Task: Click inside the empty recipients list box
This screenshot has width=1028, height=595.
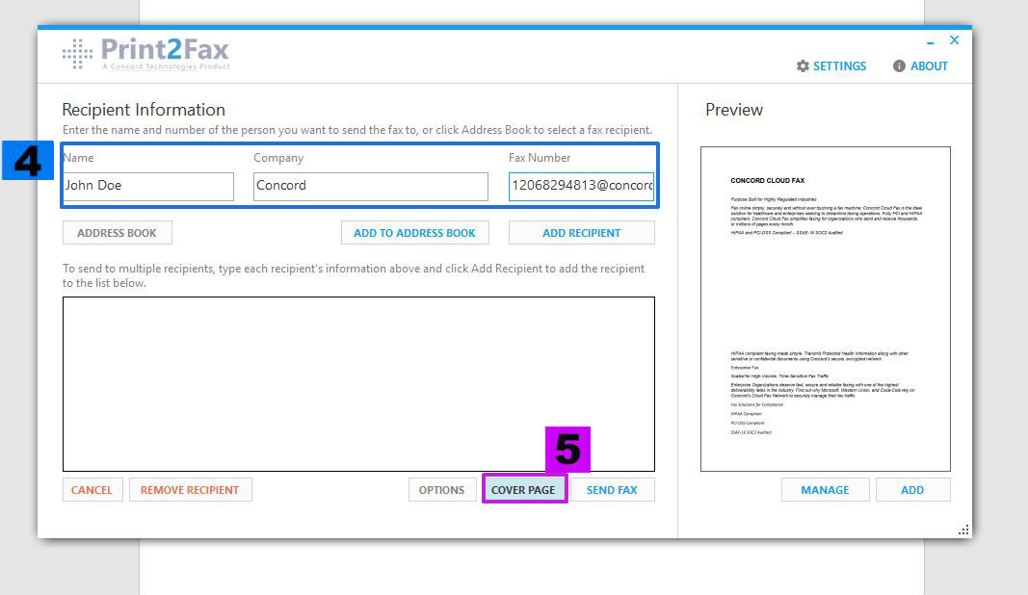Action: point(358,383)
